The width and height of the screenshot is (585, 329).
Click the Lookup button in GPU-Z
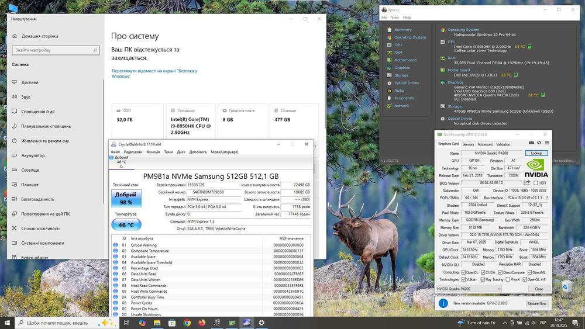pos(536,153)
